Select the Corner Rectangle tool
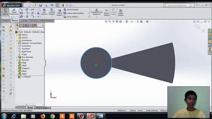Image resolution: width=212 pixels, height=119 pixels. pyautogui.click(x=21, y=13)
